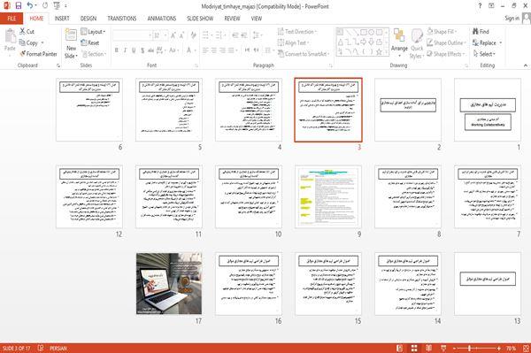Clear all formatting with the eraser icon

(x=193, y=35)
